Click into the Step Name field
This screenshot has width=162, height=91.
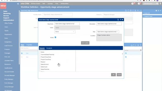(x=67, y=24)
